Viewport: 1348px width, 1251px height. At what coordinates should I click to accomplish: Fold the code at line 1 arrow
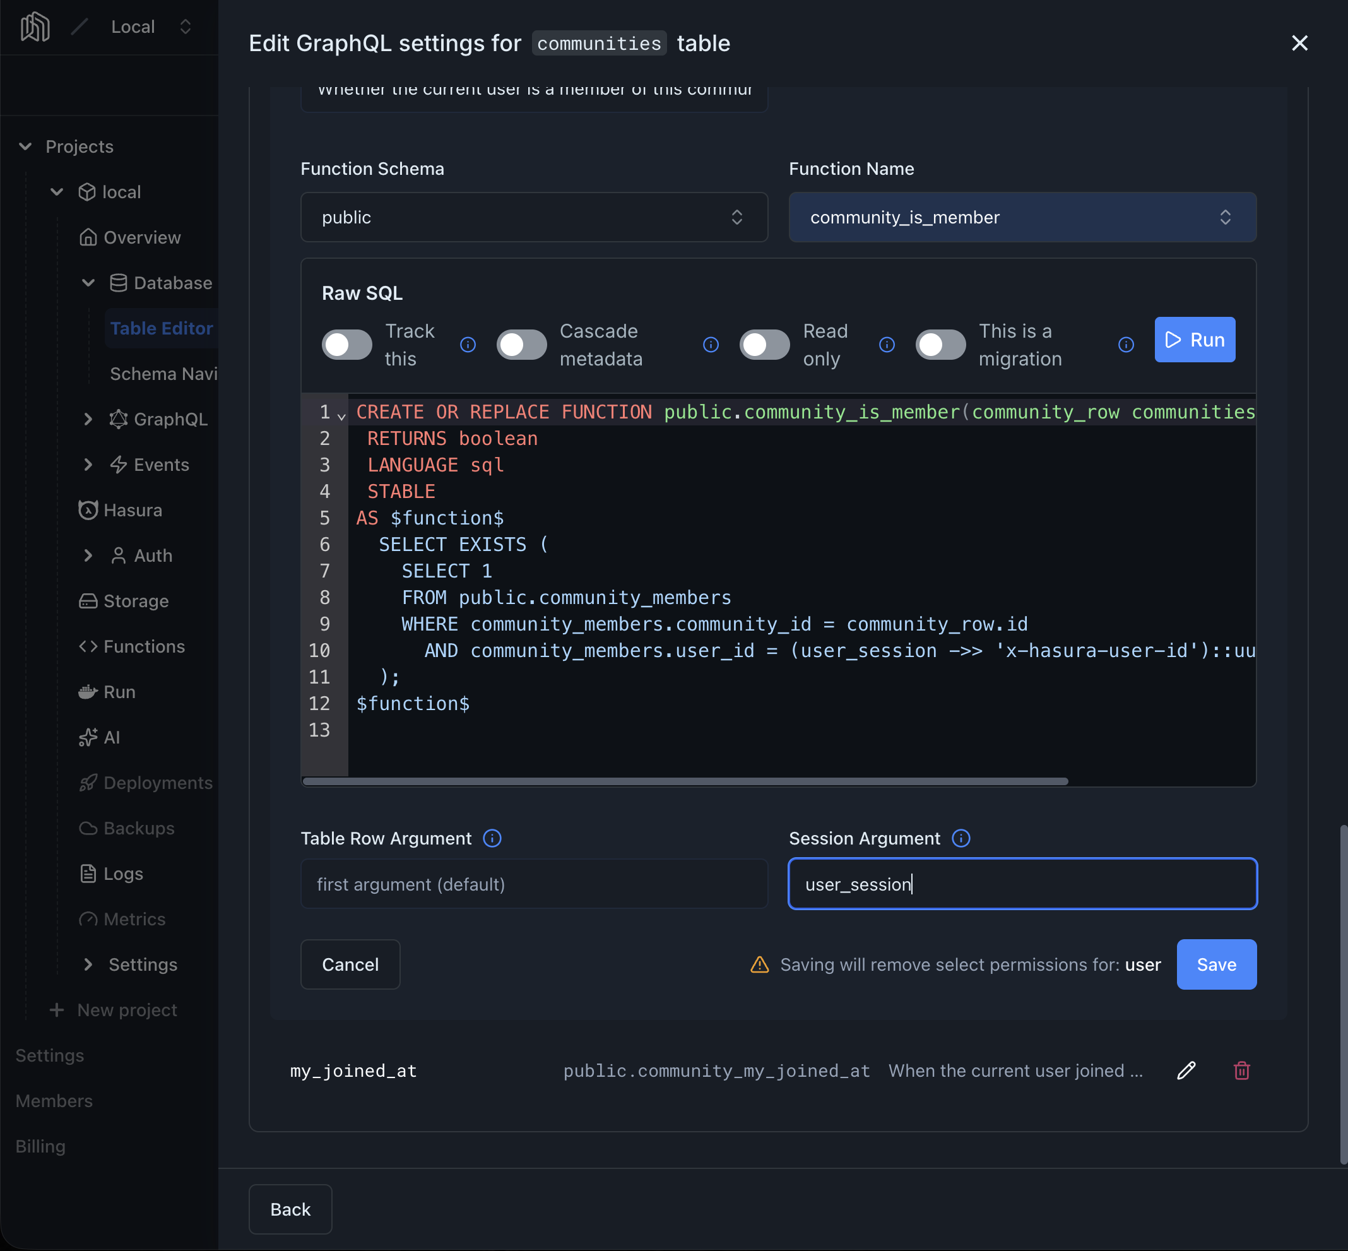342,416
